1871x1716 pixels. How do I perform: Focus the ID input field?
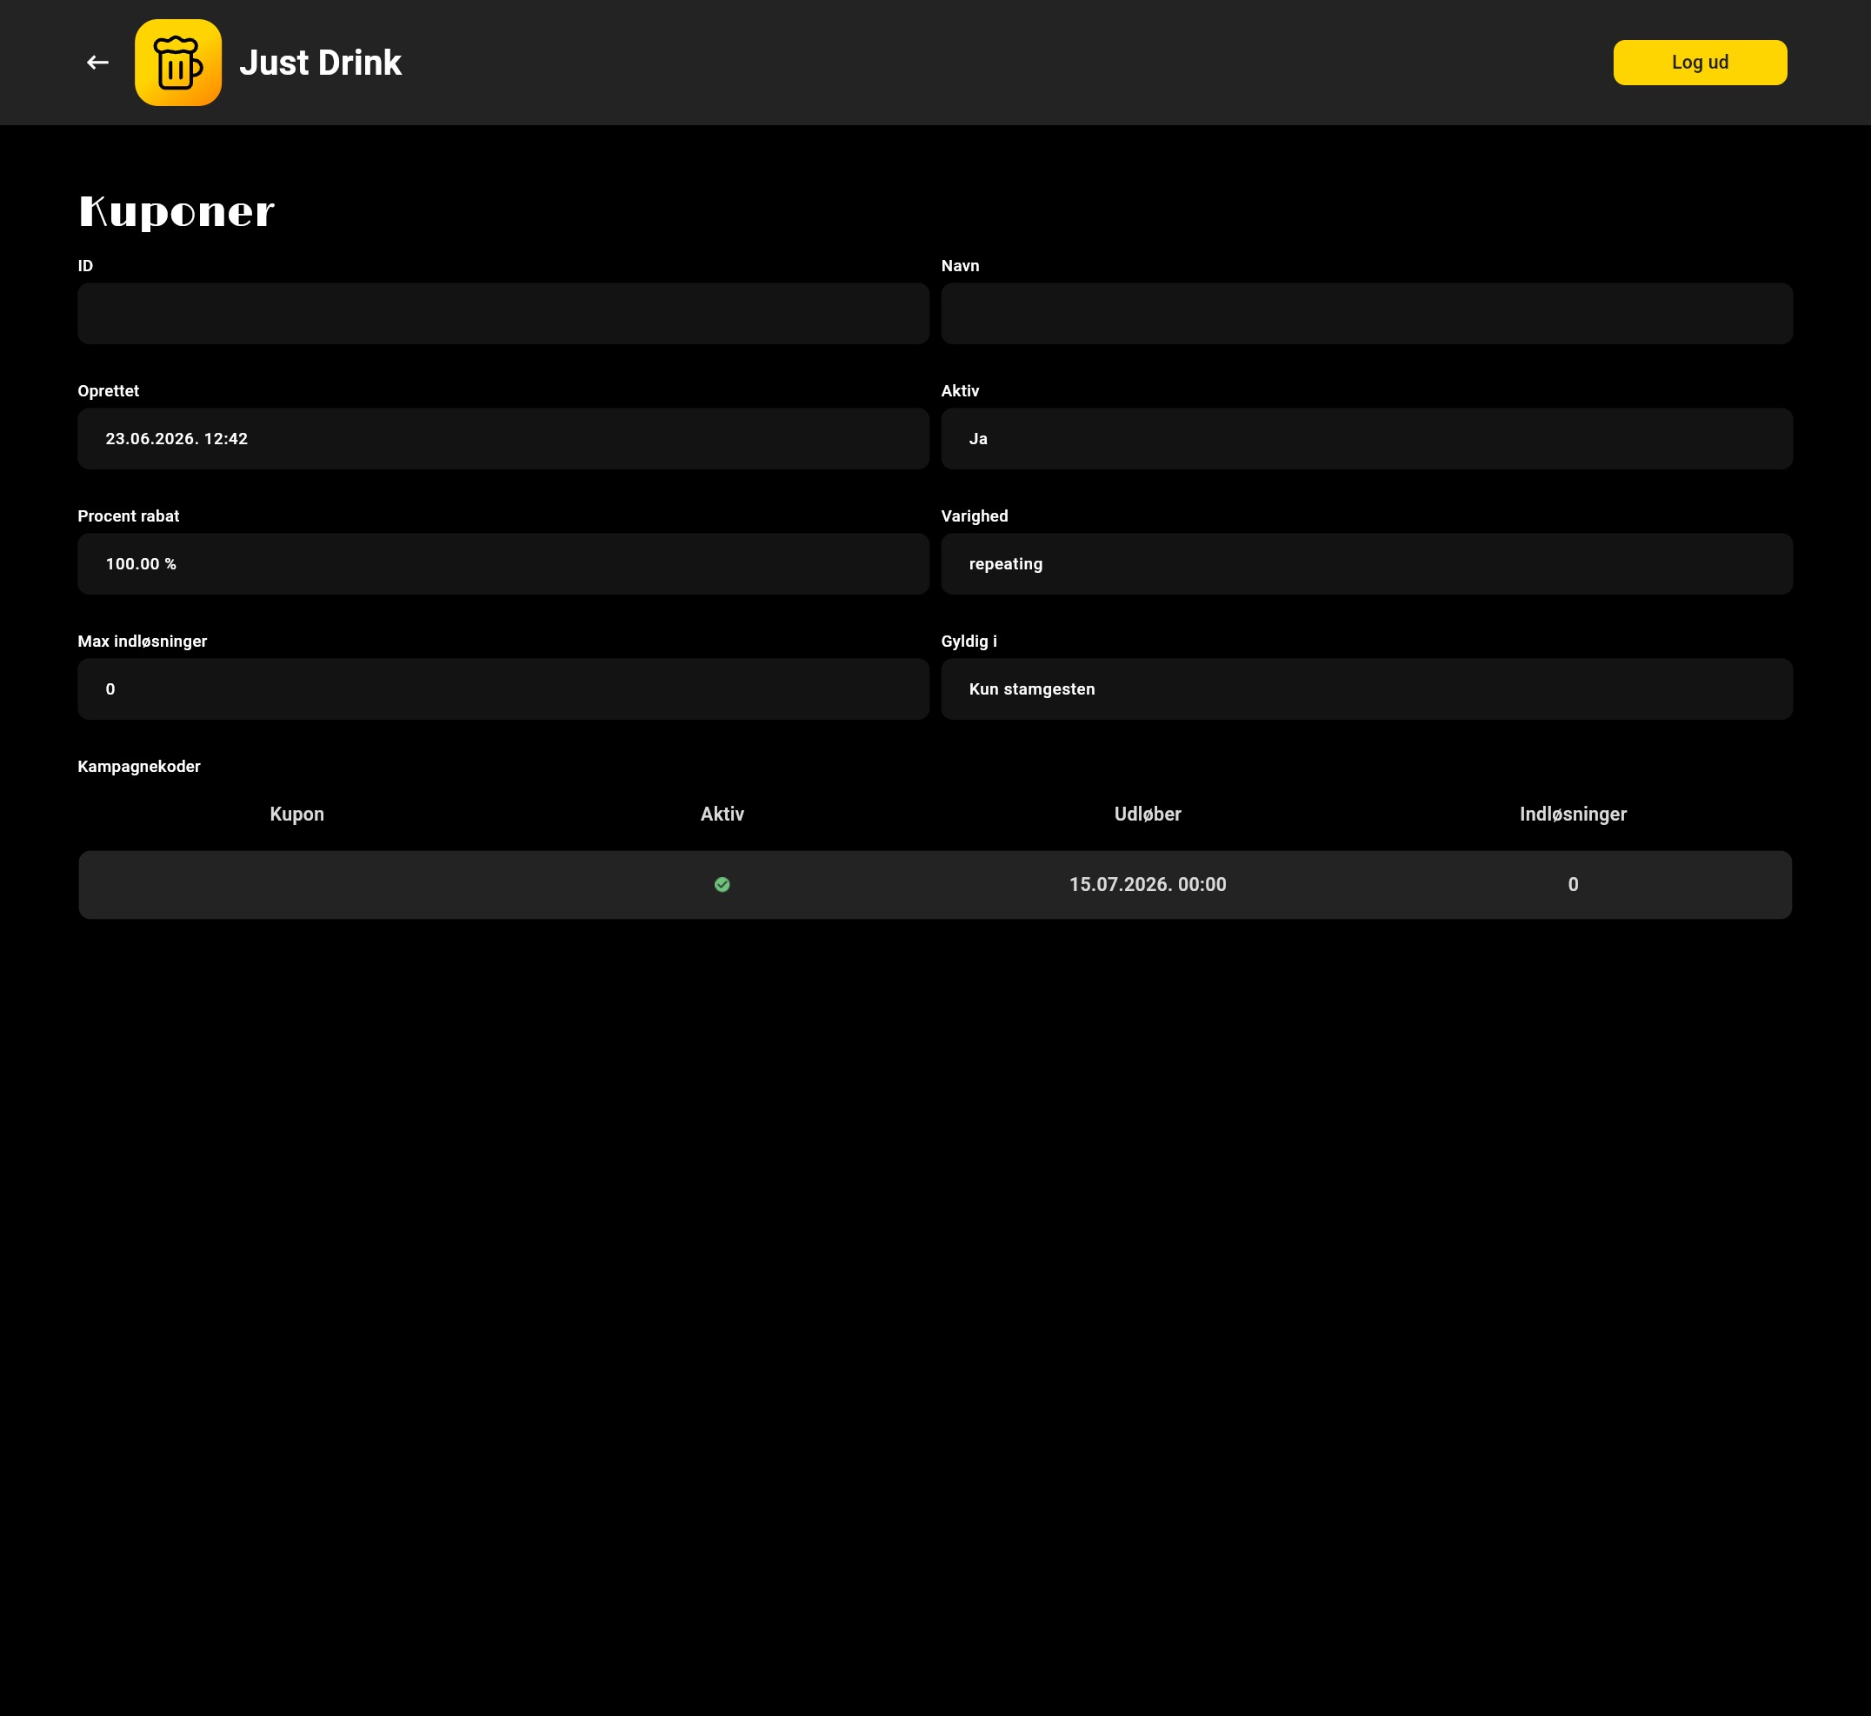pyautogui.click(x=503, y=314)
